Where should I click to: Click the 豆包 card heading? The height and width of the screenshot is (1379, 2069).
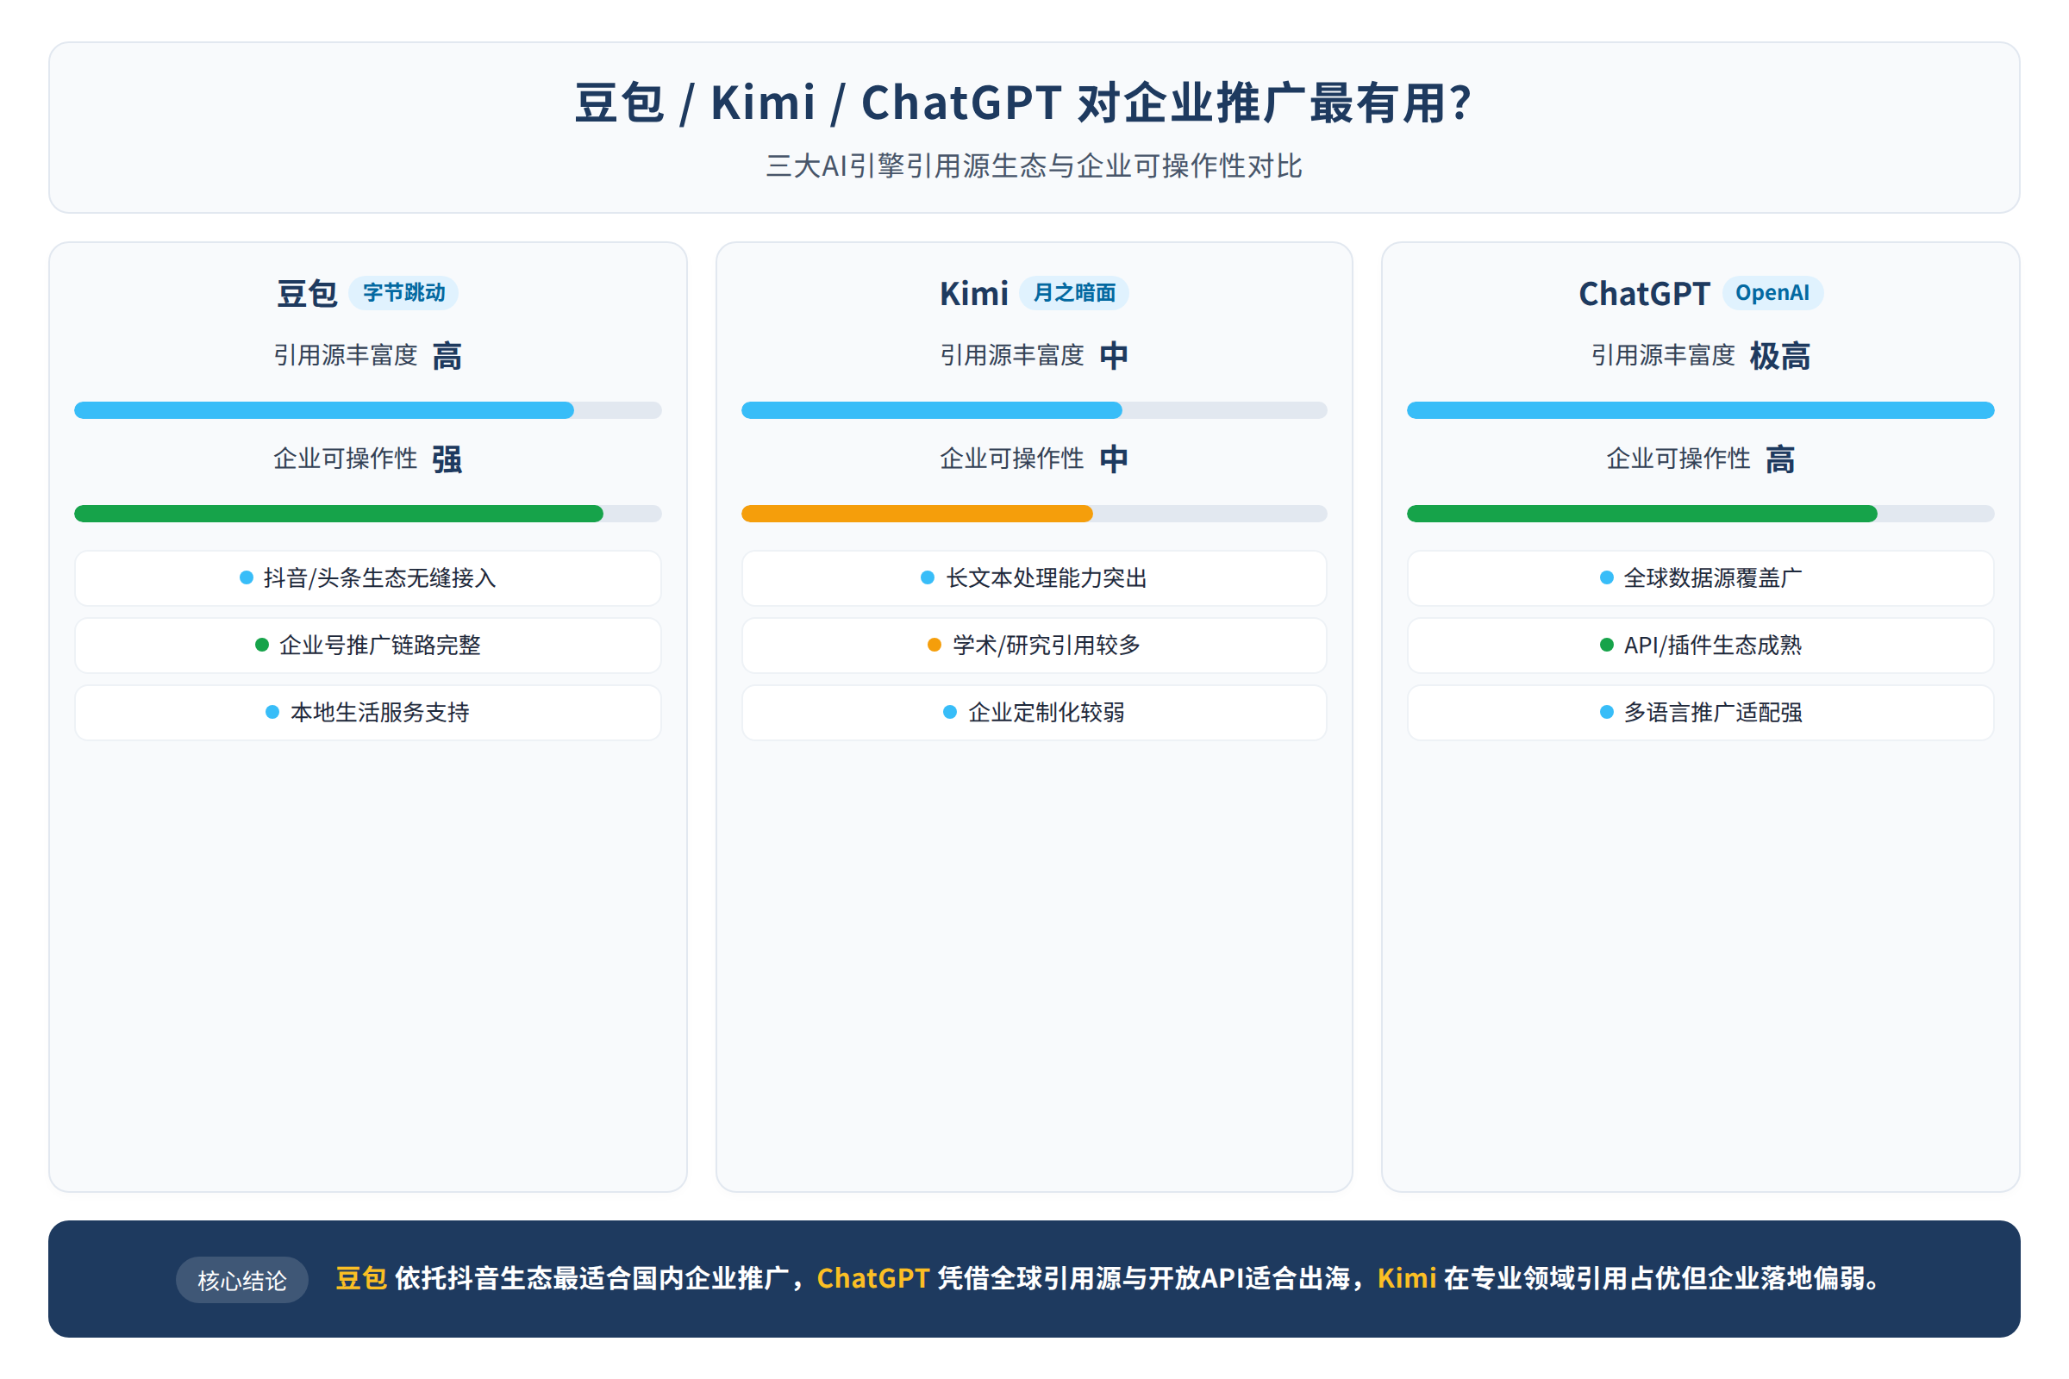tap(307, 294)
